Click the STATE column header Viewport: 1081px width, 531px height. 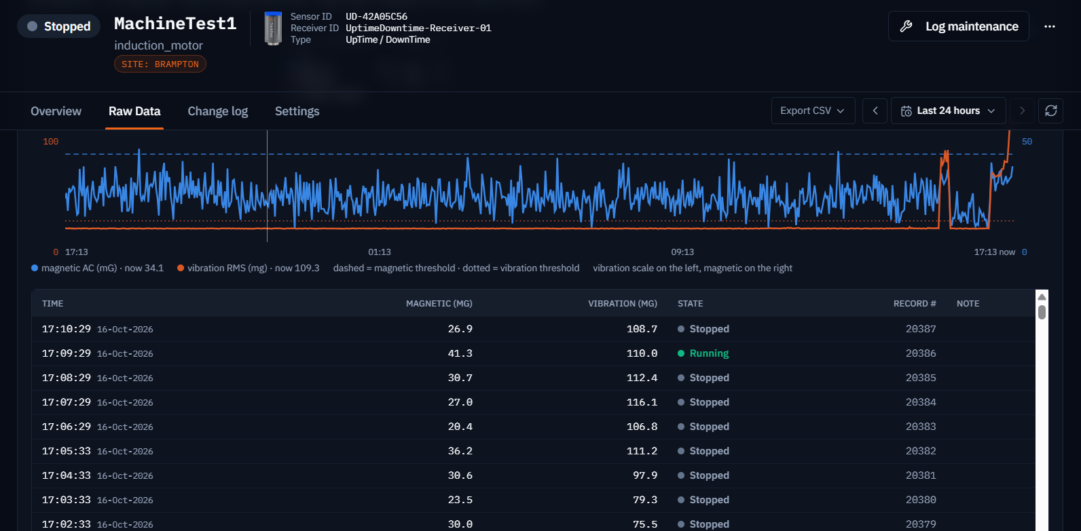691,304
